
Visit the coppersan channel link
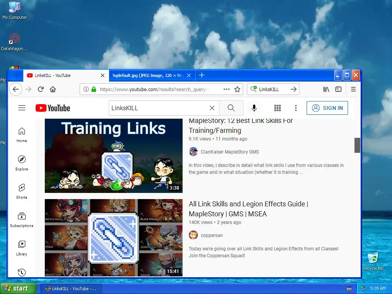(212, 235)
